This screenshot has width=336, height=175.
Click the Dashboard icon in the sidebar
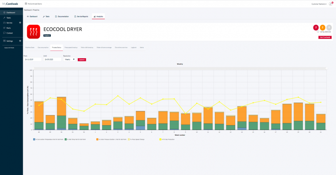(4, 13)
